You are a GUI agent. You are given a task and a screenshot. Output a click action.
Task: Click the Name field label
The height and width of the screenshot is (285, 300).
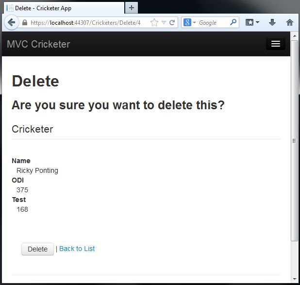[21, 161]
